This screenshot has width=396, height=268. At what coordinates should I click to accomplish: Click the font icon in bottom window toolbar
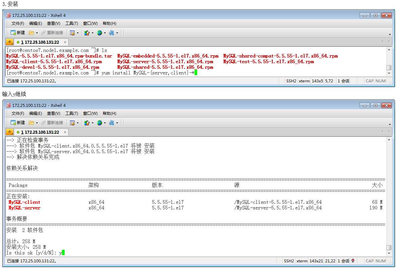click(112, 123)
